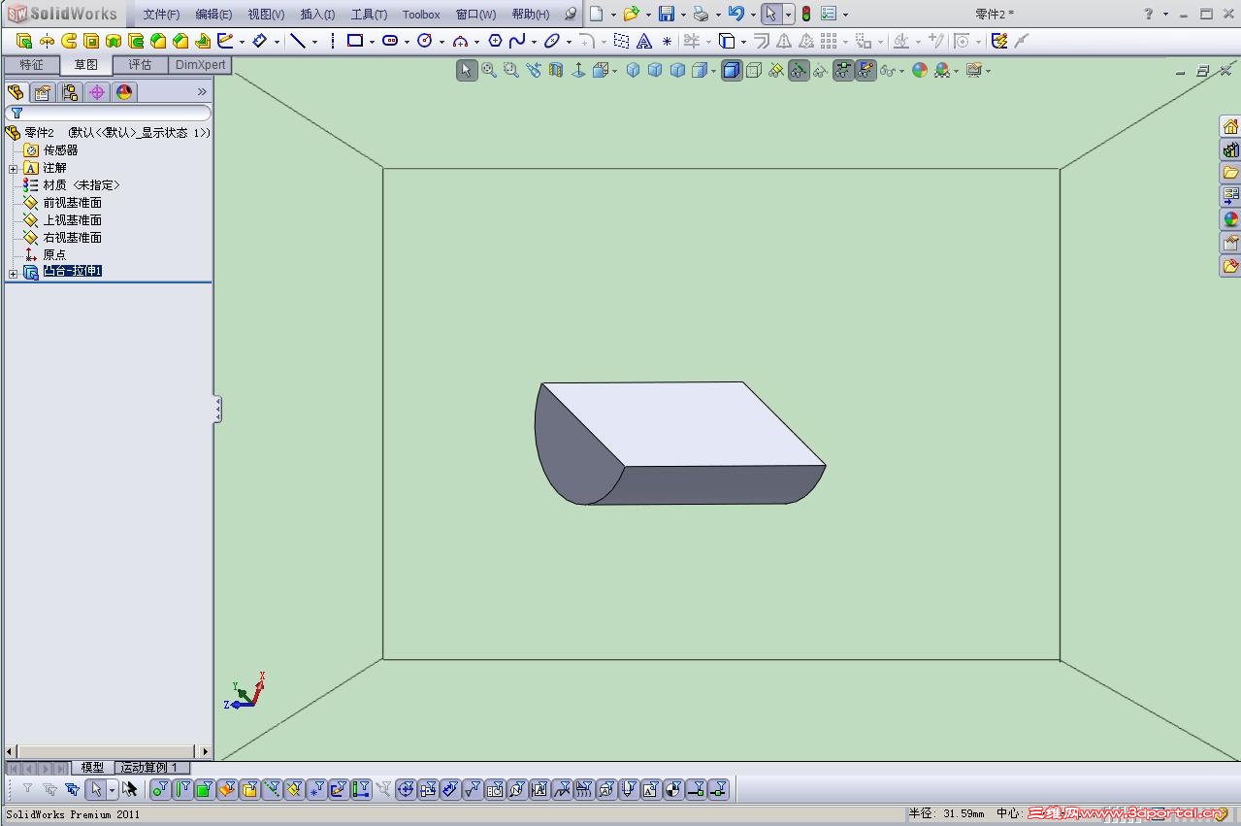The height and width of the screenshot is (826, 1241).
Task: Switch to the 特征 features tab
Action: (x=31, y=65)
